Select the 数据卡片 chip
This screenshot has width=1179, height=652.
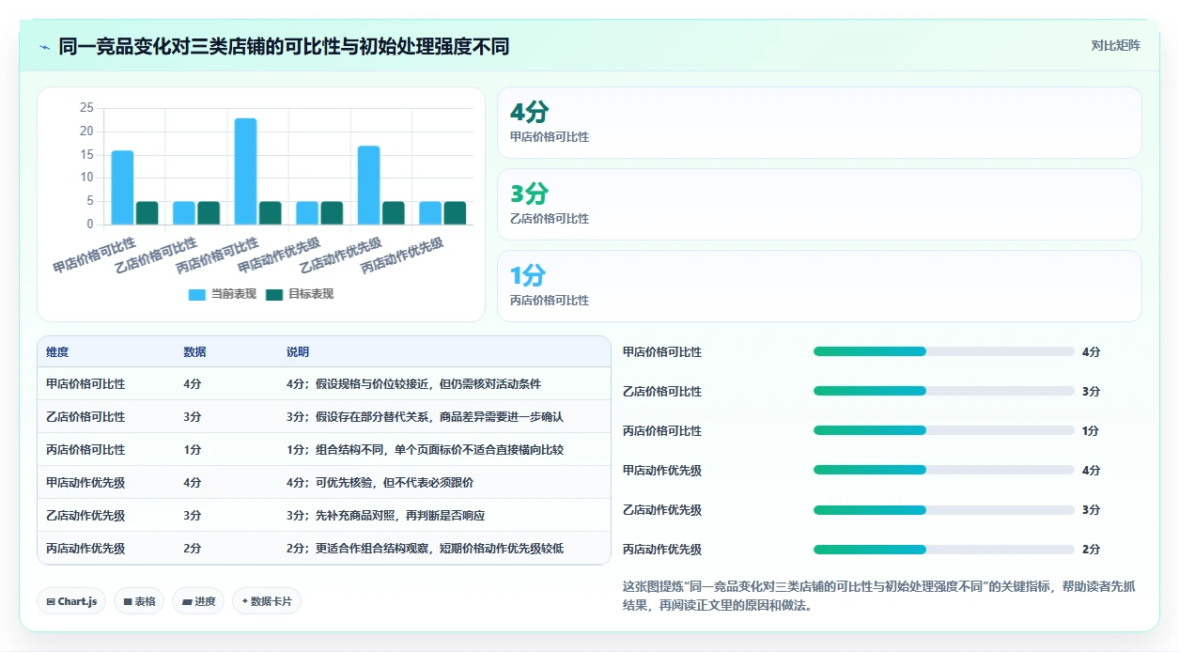tap(267, 601)
